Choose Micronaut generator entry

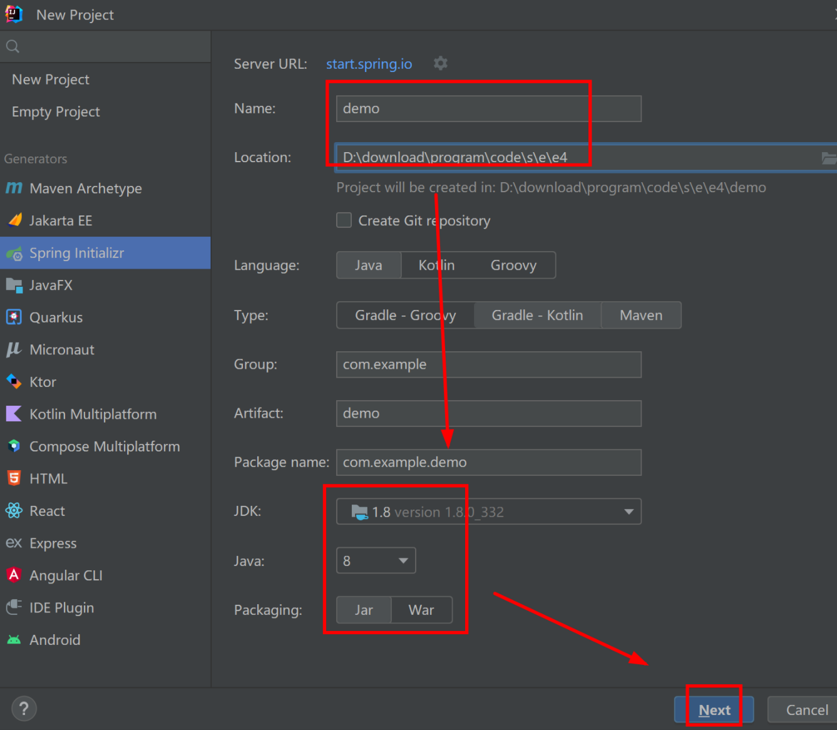(105, 349)
